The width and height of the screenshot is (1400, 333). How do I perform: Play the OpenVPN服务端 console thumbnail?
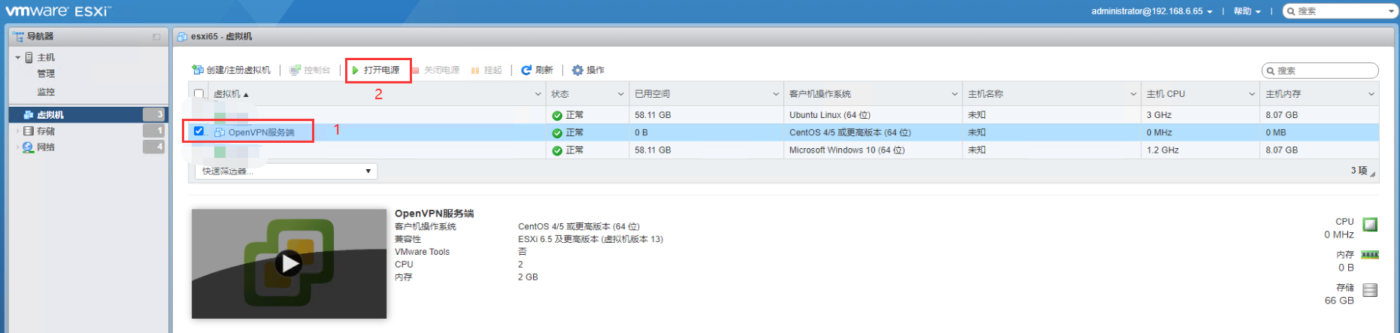click(289, 263)
